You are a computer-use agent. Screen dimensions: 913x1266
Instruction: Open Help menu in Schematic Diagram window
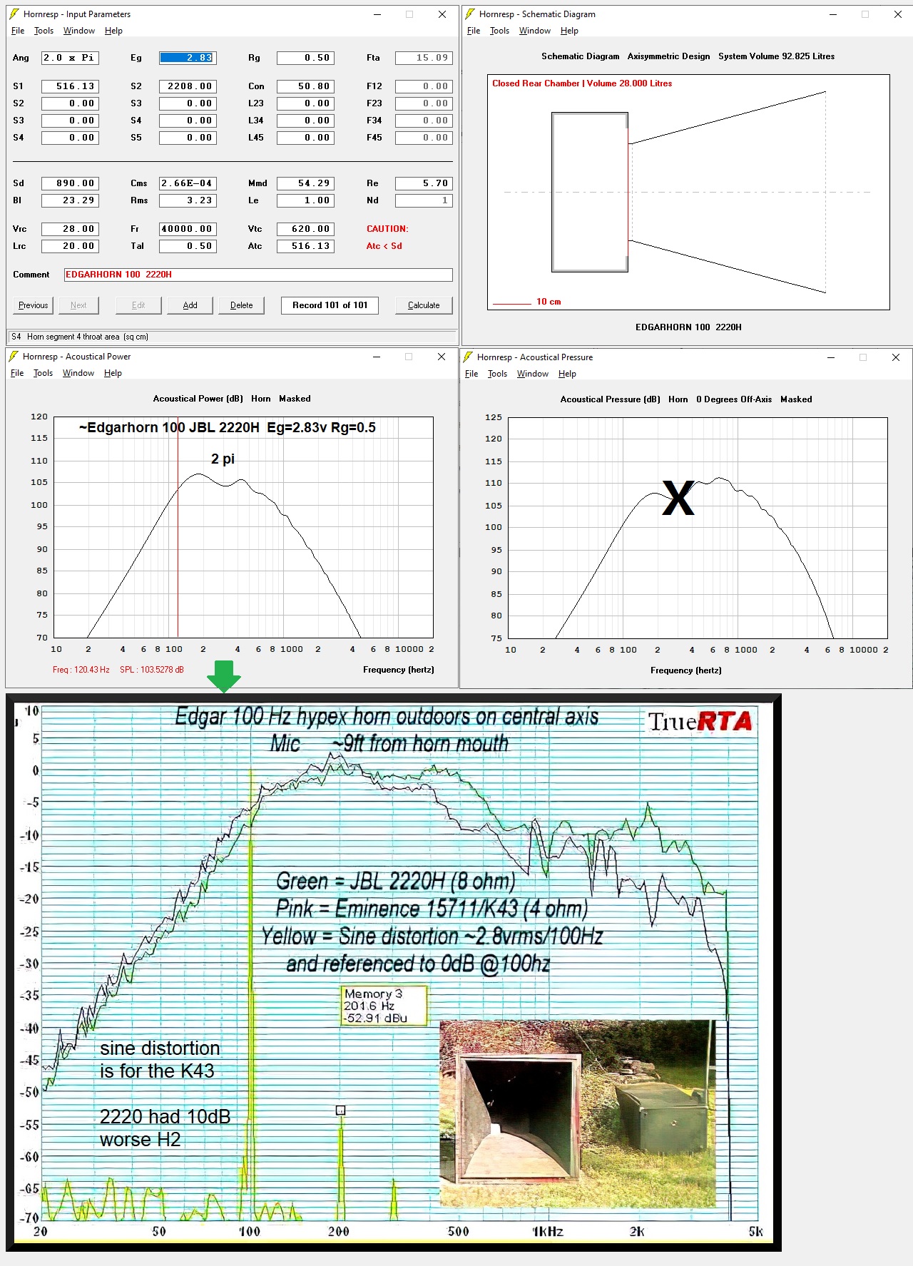[569, 31]
